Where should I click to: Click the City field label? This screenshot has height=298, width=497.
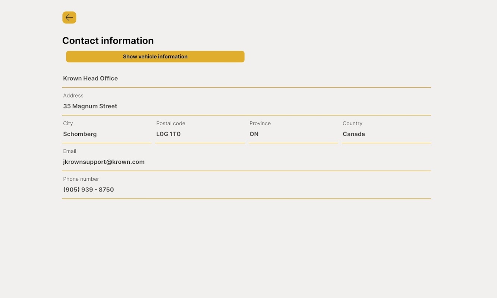(x=68, y=123)
